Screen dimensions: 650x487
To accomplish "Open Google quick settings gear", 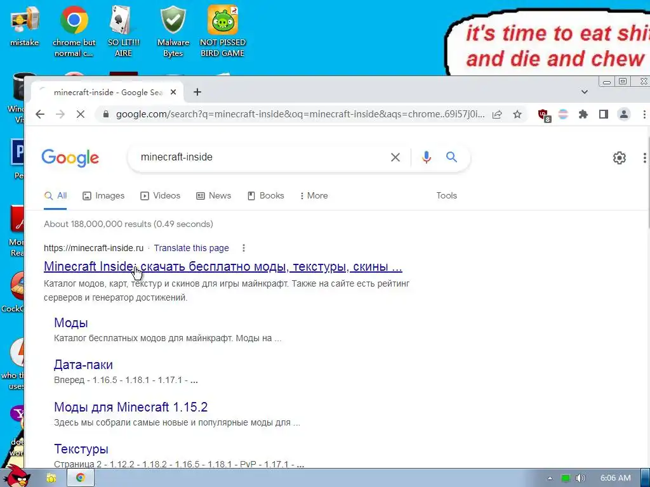I will [620, 158].
